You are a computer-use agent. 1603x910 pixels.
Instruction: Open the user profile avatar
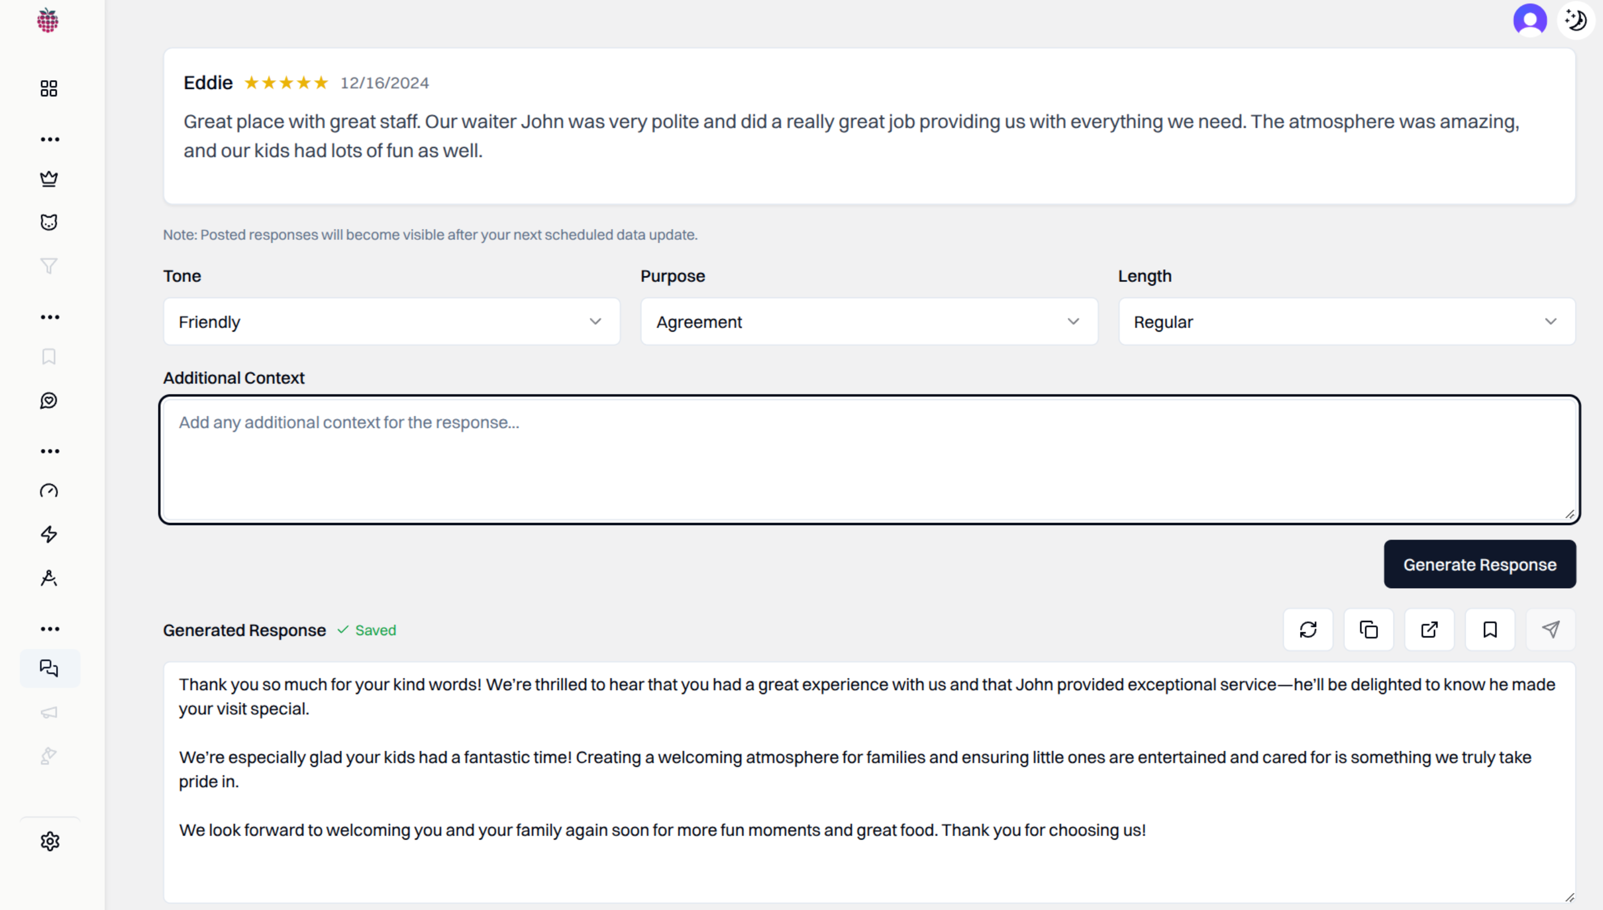point(1529,21)
